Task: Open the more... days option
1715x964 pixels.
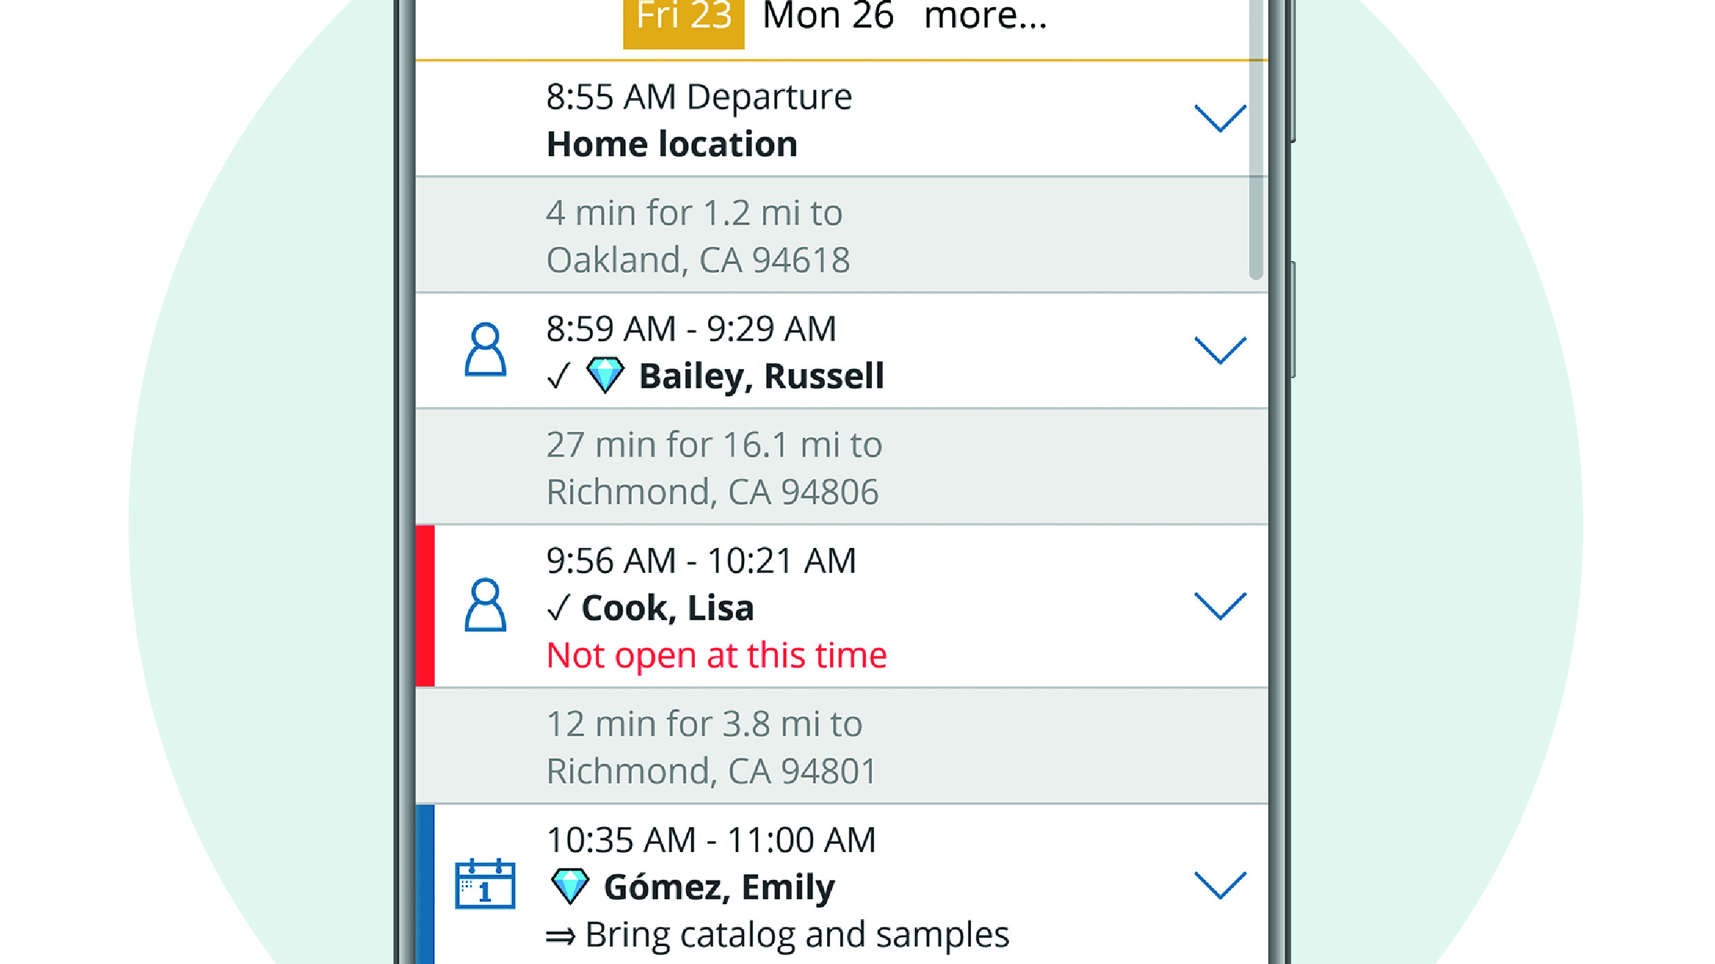Action: 985,17
